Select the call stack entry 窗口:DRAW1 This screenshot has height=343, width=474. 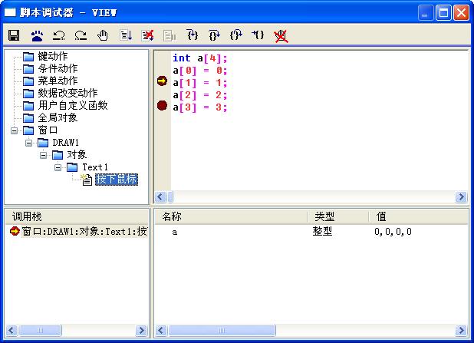click(78, 232)
